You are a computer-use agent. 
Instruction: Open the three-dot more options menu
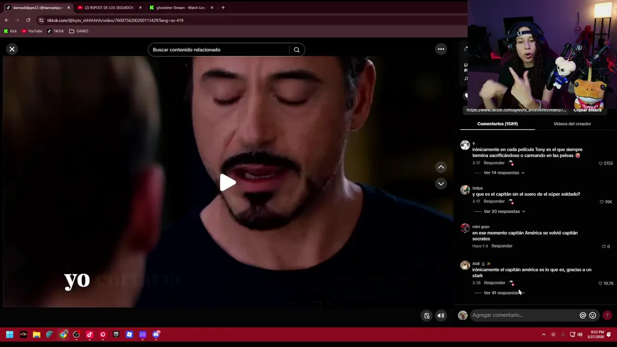(x=441, y=49)
